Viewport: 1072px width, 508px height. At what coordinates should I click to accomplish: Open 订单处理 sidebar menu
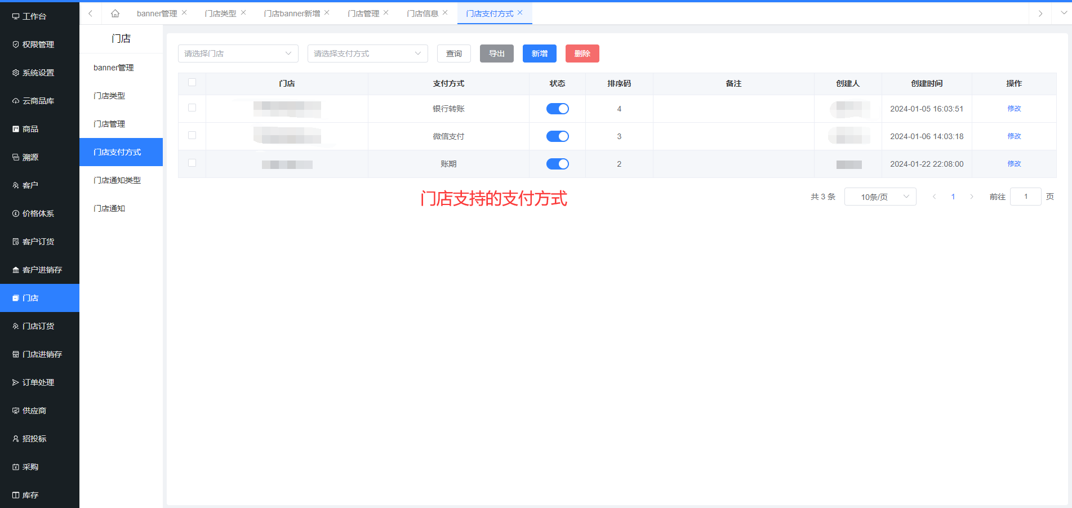pyautogui.click(x=39, y=382)
